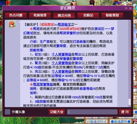Open 个人荣誉等级 link in 聚灵 line
Image resolution: width=137 pixels, height=124 pixels.
tap(61, 63)
